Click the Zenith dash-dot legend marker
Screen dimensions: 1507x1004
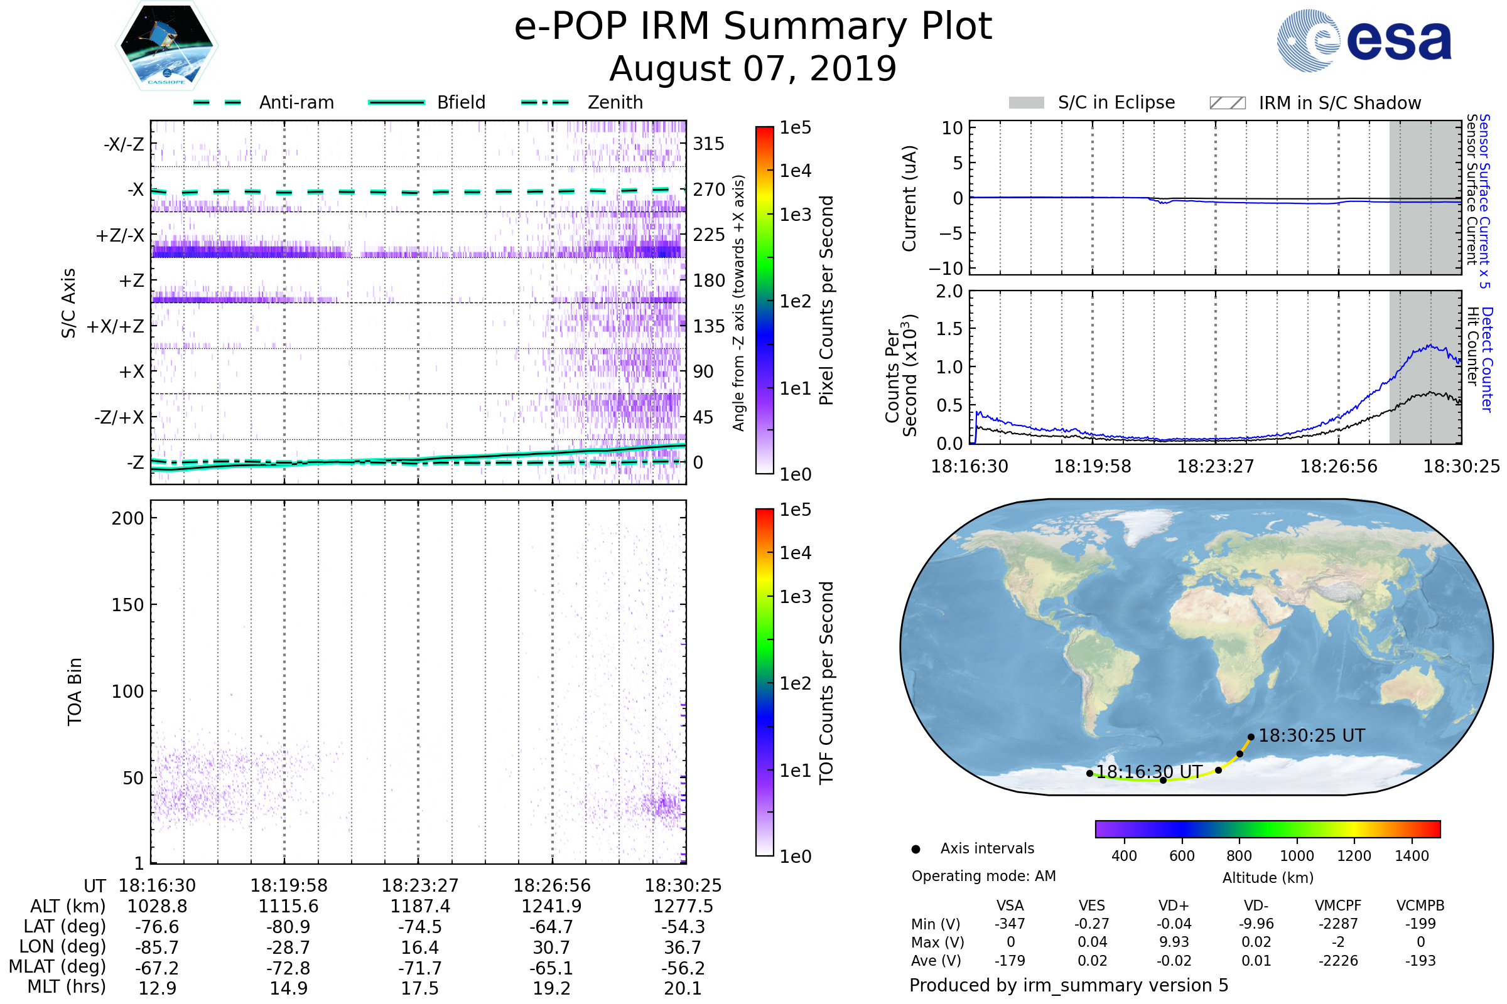(544, 102)
